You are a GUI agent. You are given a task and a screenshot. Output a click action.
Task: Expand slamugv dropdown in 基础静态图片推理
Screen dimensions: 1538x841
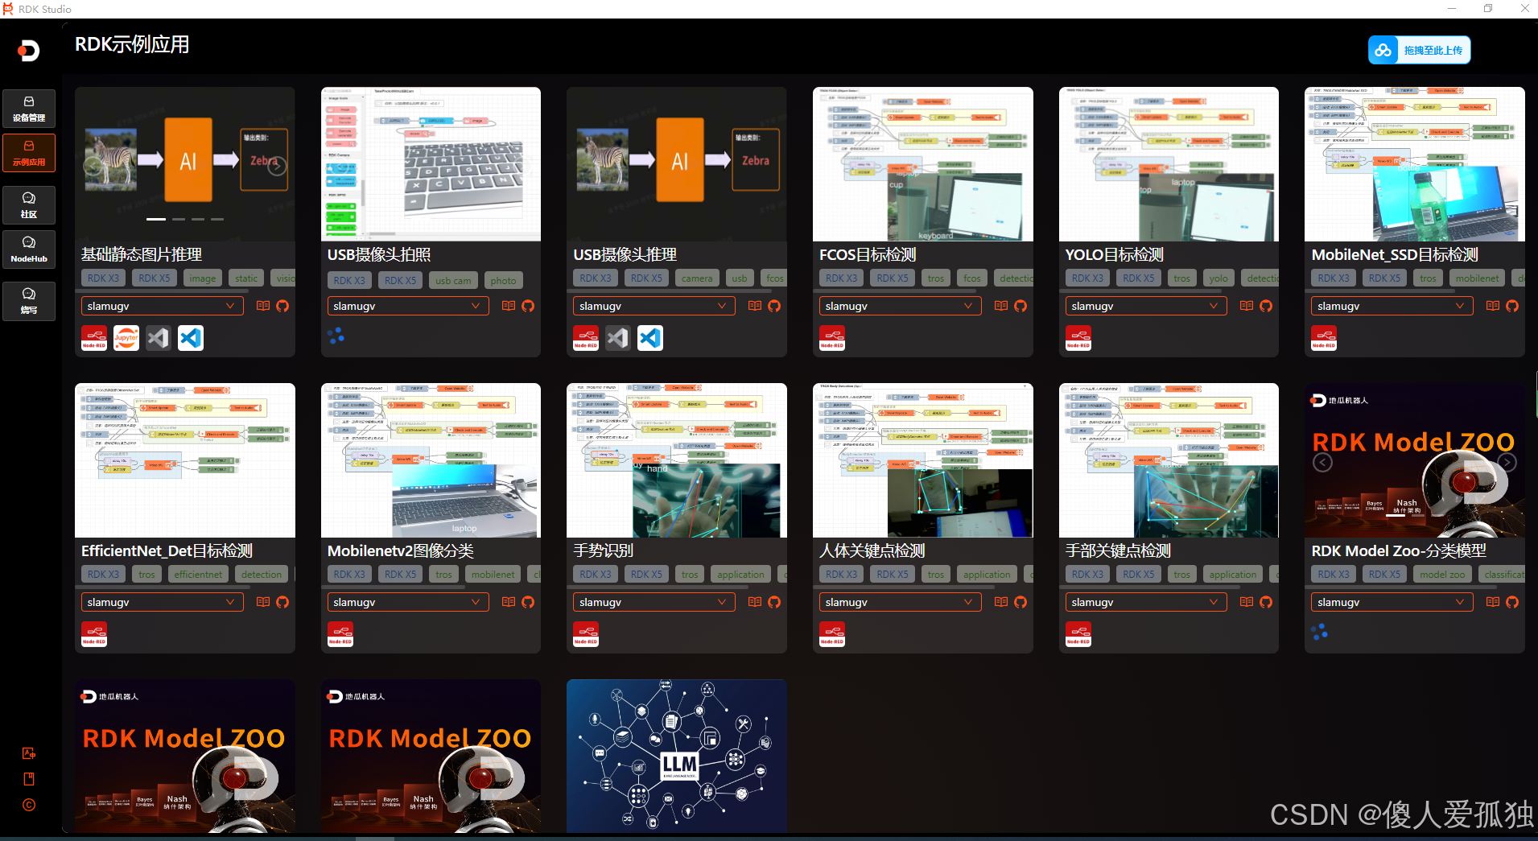162,306
